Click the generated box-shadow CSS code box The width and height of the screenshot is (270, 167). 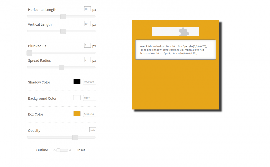click(x=175, y=50)
